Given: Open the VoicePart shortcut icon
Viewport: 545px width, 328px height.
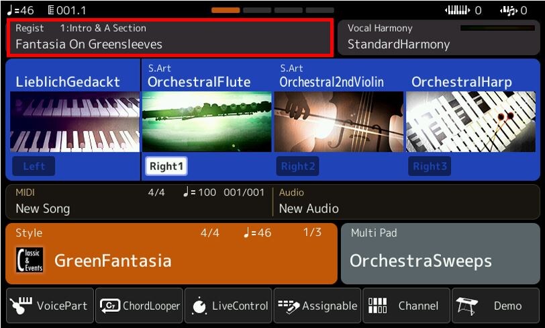Looking at the screenshot, I should coord(21,306).
